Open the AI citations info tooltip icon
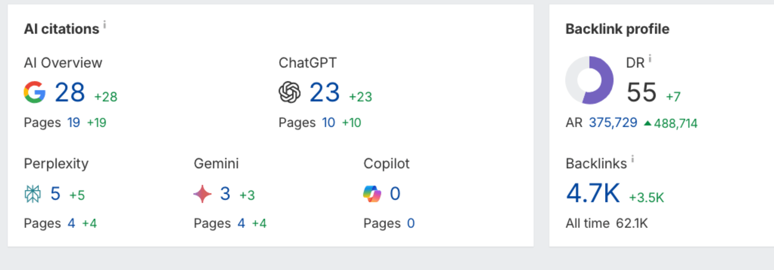 (105, 24)
